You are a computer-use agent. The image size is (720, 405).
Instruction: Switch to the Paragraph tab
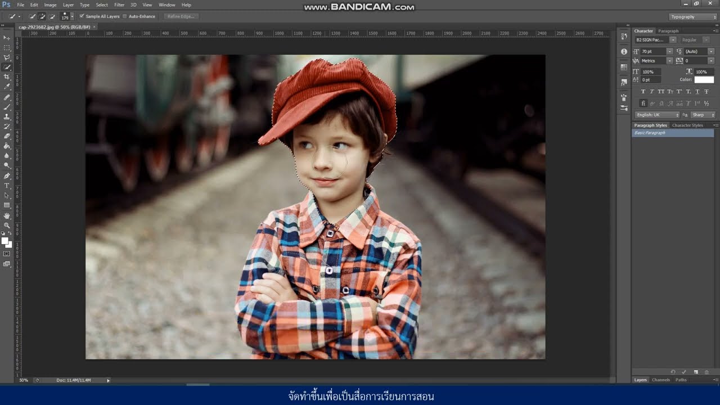click(668, 31)
